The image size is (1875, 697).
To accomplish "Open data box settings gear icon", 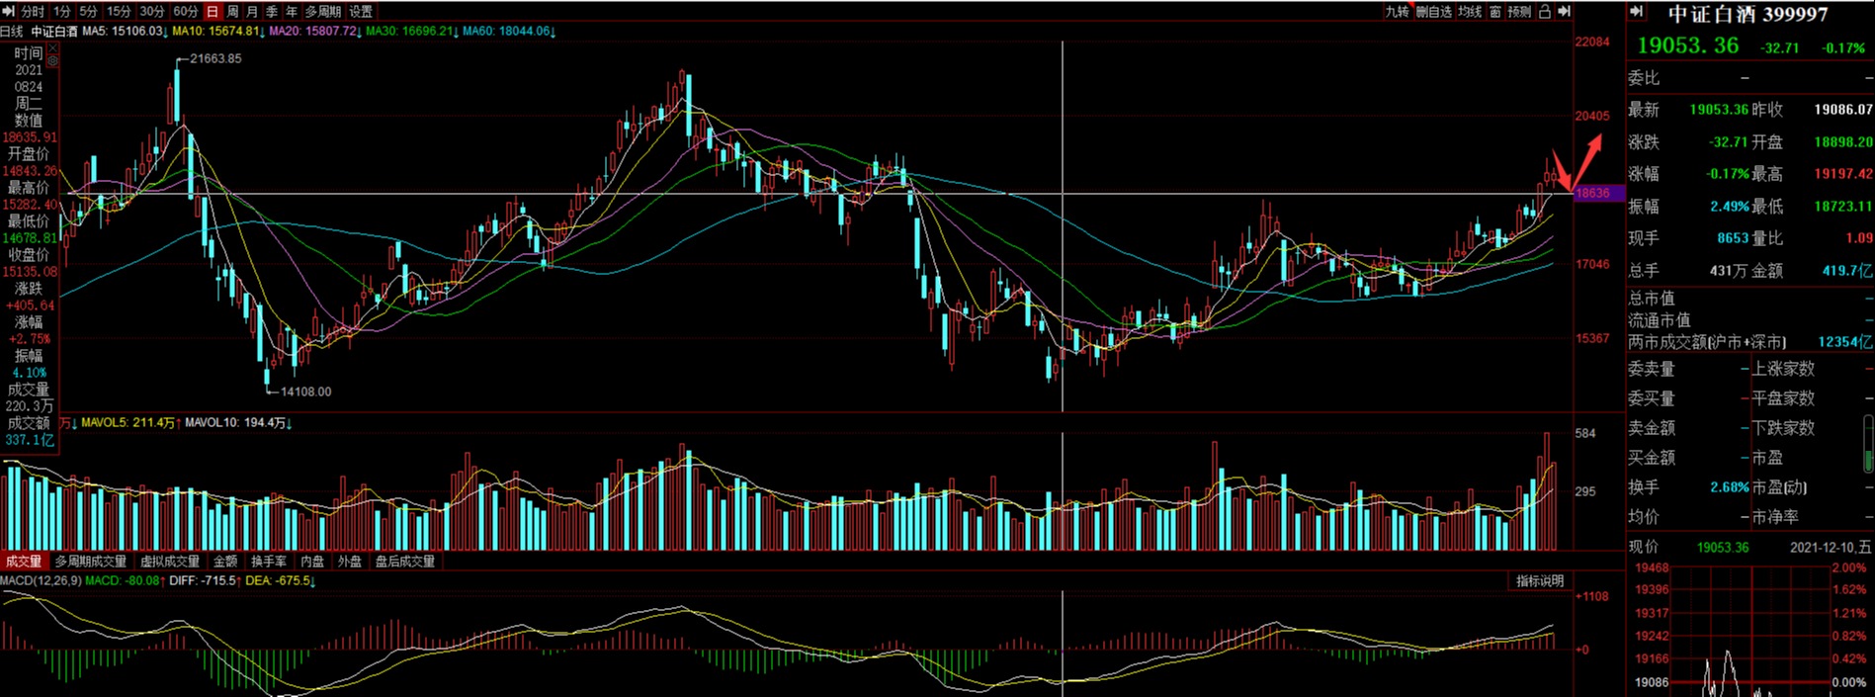I will 52,61.
